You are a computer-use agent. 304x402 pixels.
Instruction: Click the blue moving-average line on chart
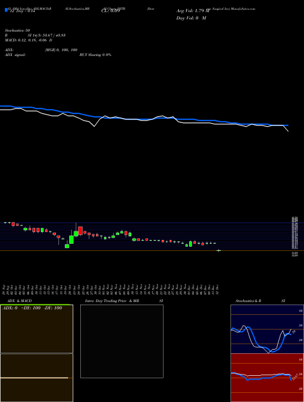click(143, 119)
